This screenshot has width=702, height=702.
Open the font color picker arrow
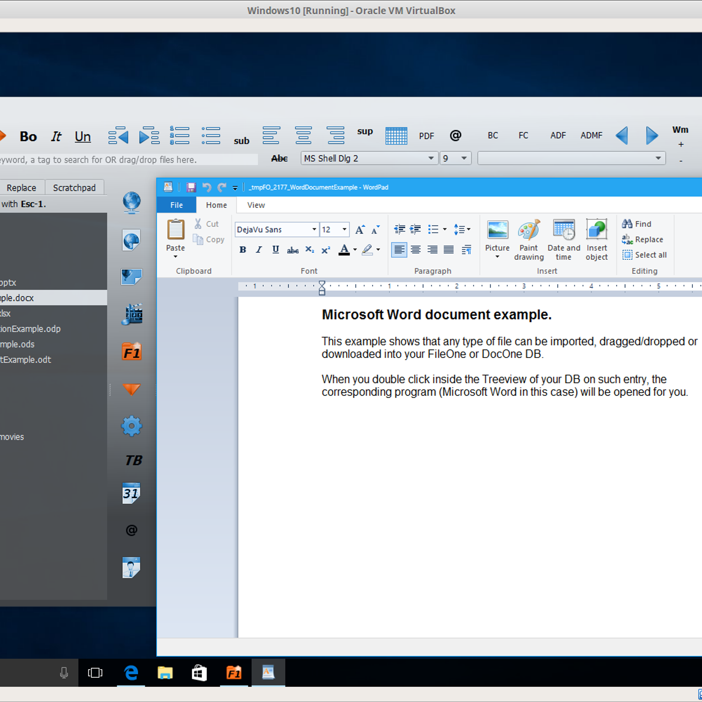(x=355, y=250)
